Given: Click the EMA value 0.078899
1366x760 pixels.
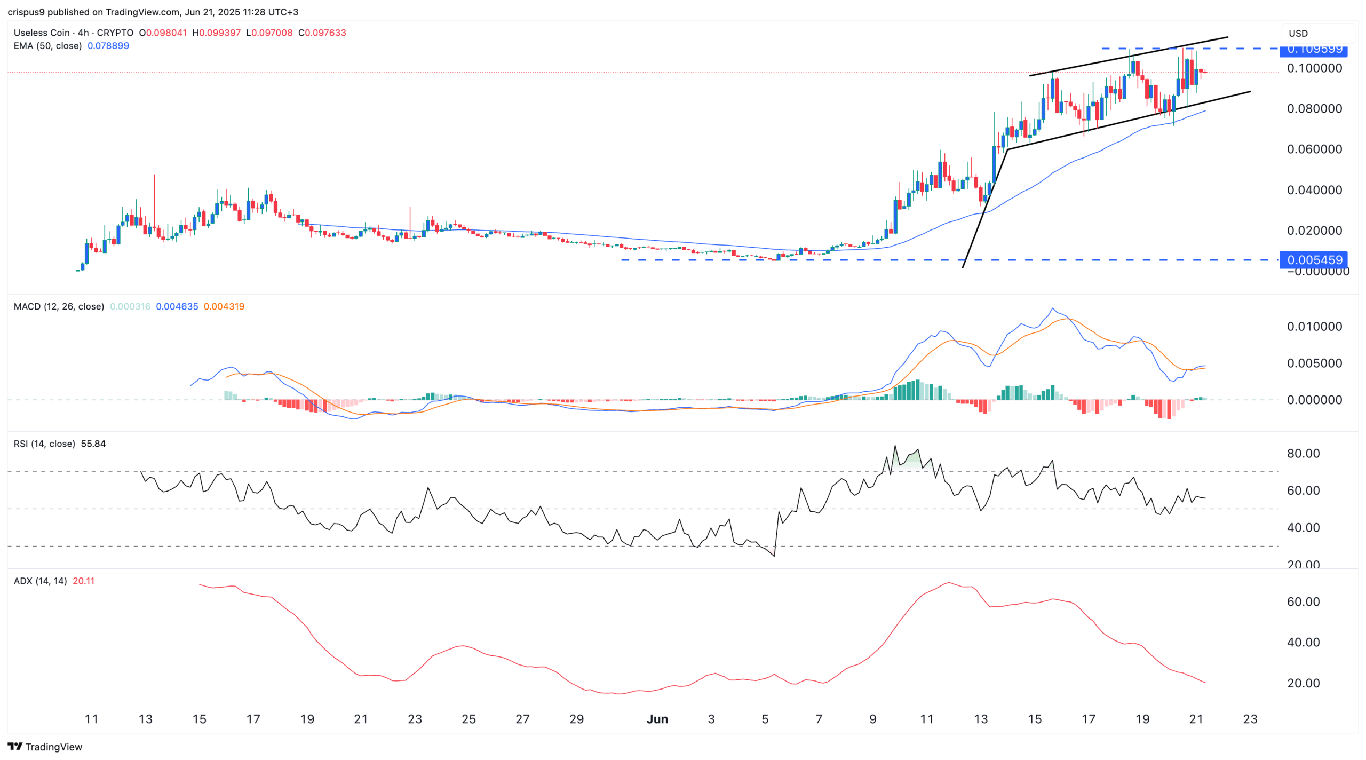Looking at the screenshot, I should (108, 46).
